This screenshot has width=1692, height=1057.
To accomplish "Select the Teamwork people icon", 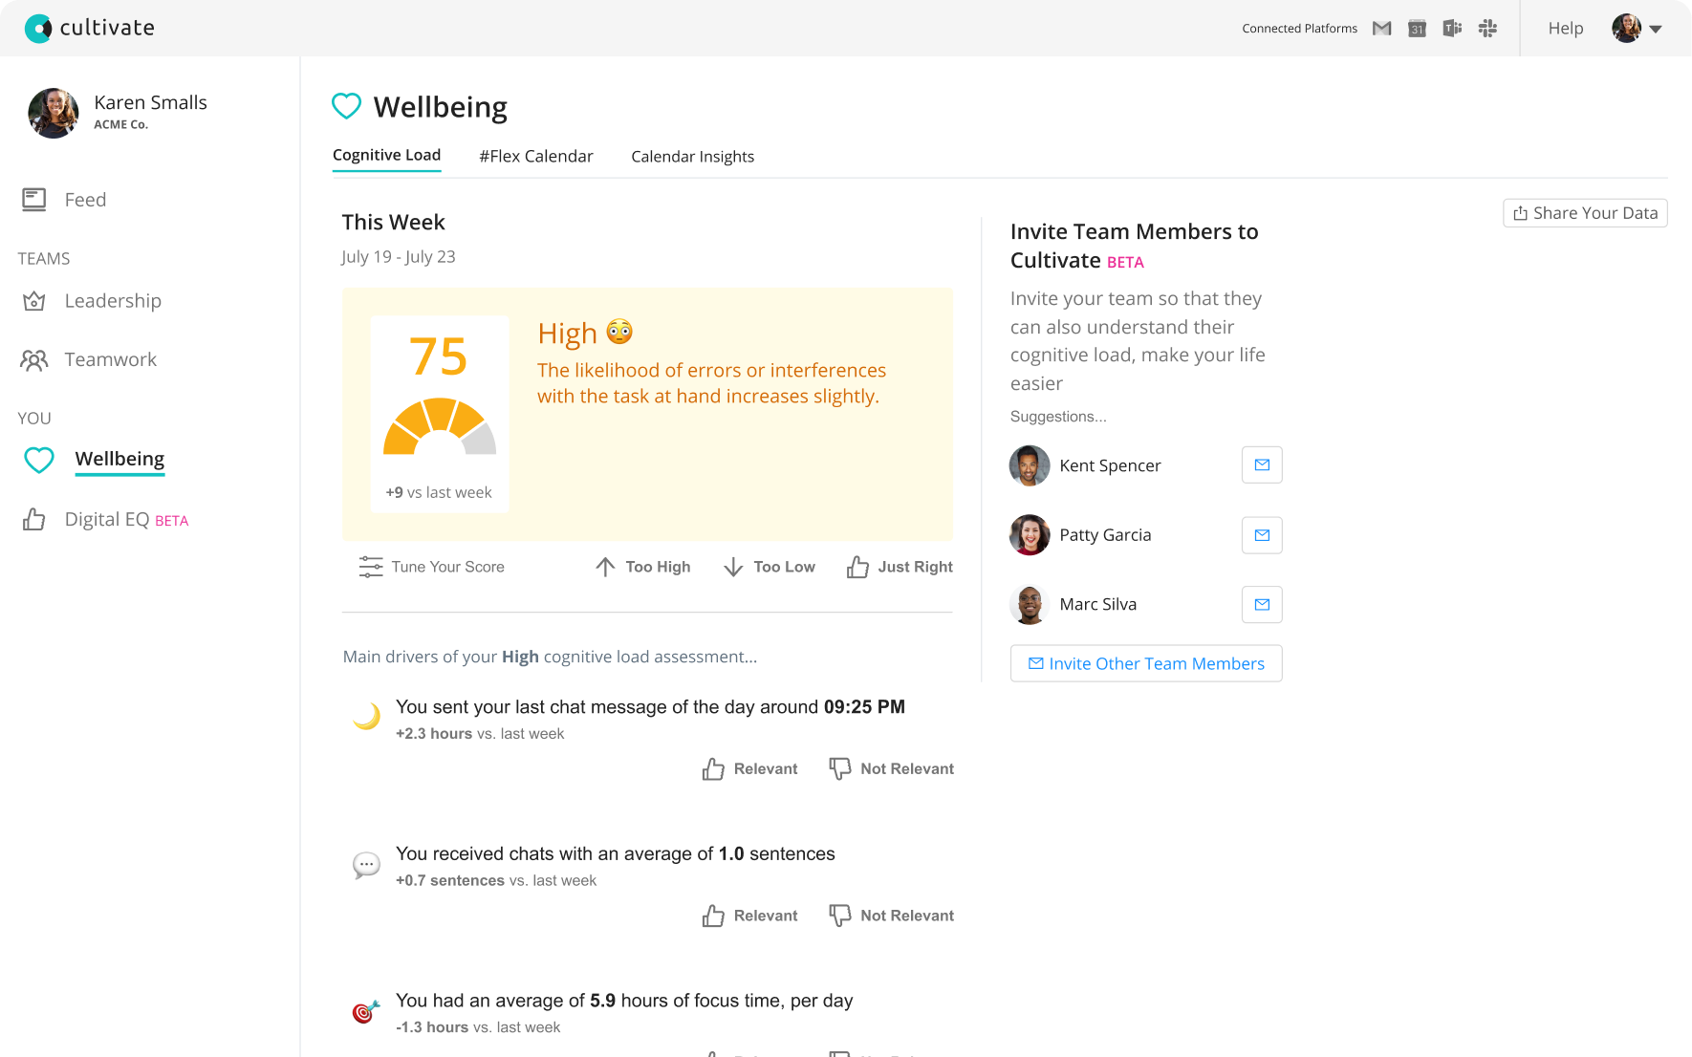I will 34,359.
